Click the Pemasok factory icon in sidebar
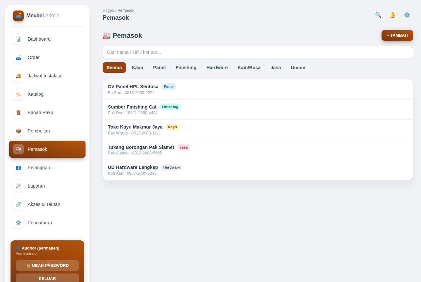 18,149
